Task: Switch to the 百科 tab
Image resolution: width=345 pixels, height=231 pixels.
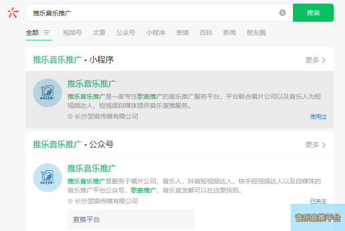Action: 206,33
